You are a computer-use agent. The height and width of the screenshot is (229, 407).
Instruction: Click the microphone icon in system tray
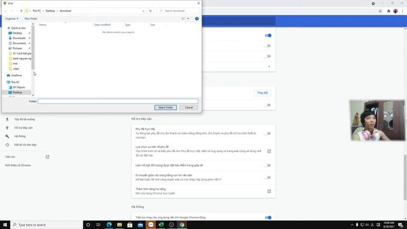[357, 225]
